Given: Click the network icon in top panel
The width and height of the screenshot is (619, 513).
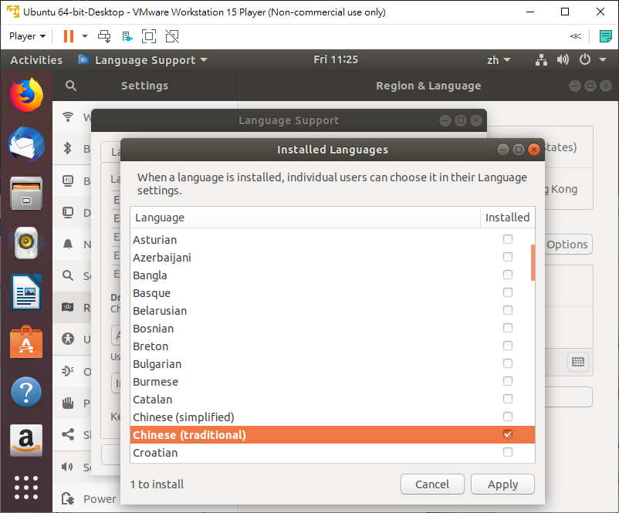Looking at the screenshot, I should click(x=541, y=60).
